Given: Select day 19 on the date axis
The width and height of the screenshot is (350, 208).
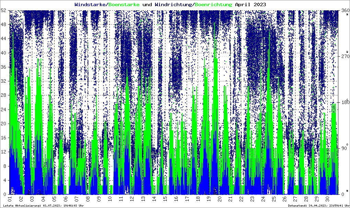Looking at the screenshot, I should (209, 199).
